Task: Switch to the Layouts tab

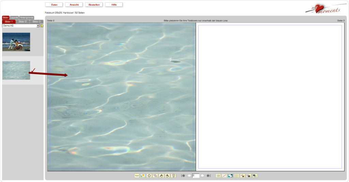Action: coord(14,18)
